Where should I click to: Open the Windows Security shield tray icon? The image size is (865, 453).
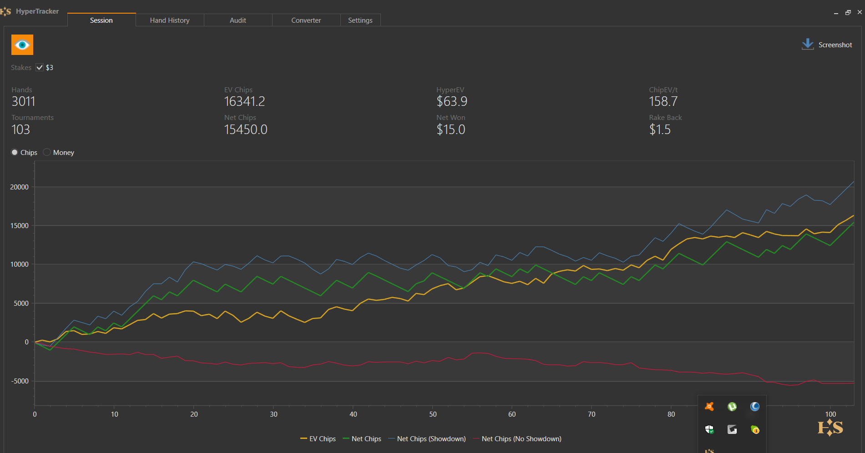709,429
